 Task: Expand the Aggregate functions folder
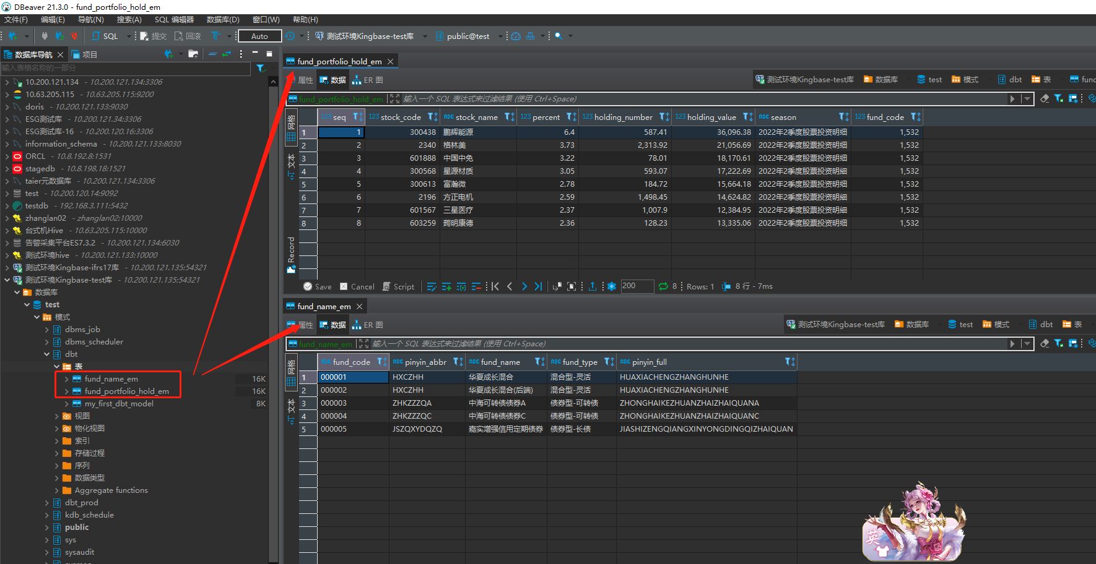point(57,490)
